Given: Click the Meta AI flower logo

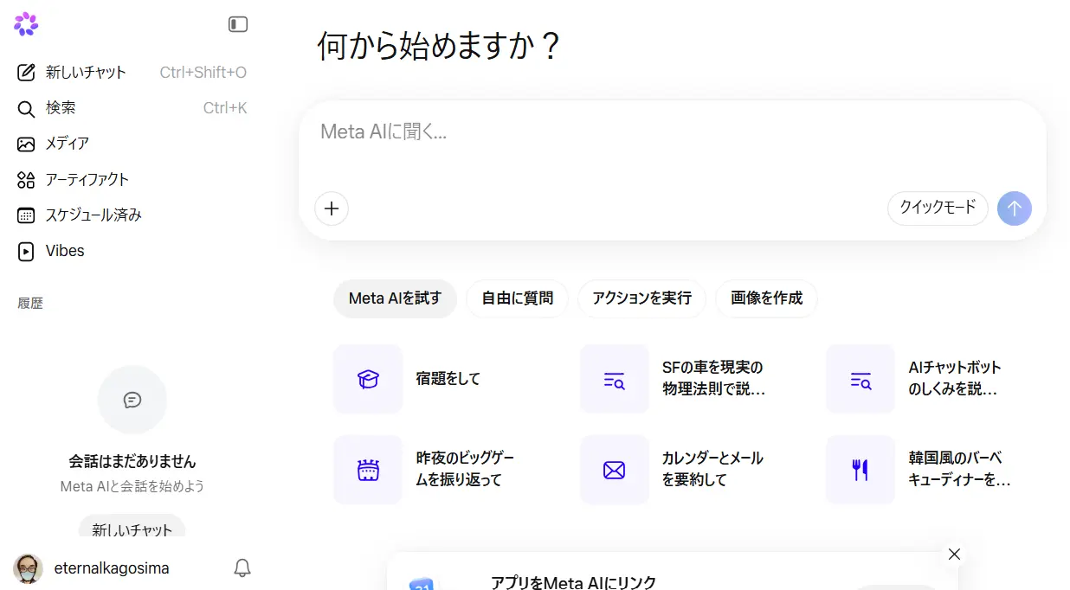Looking at the screenshot, I should [26, 24].
